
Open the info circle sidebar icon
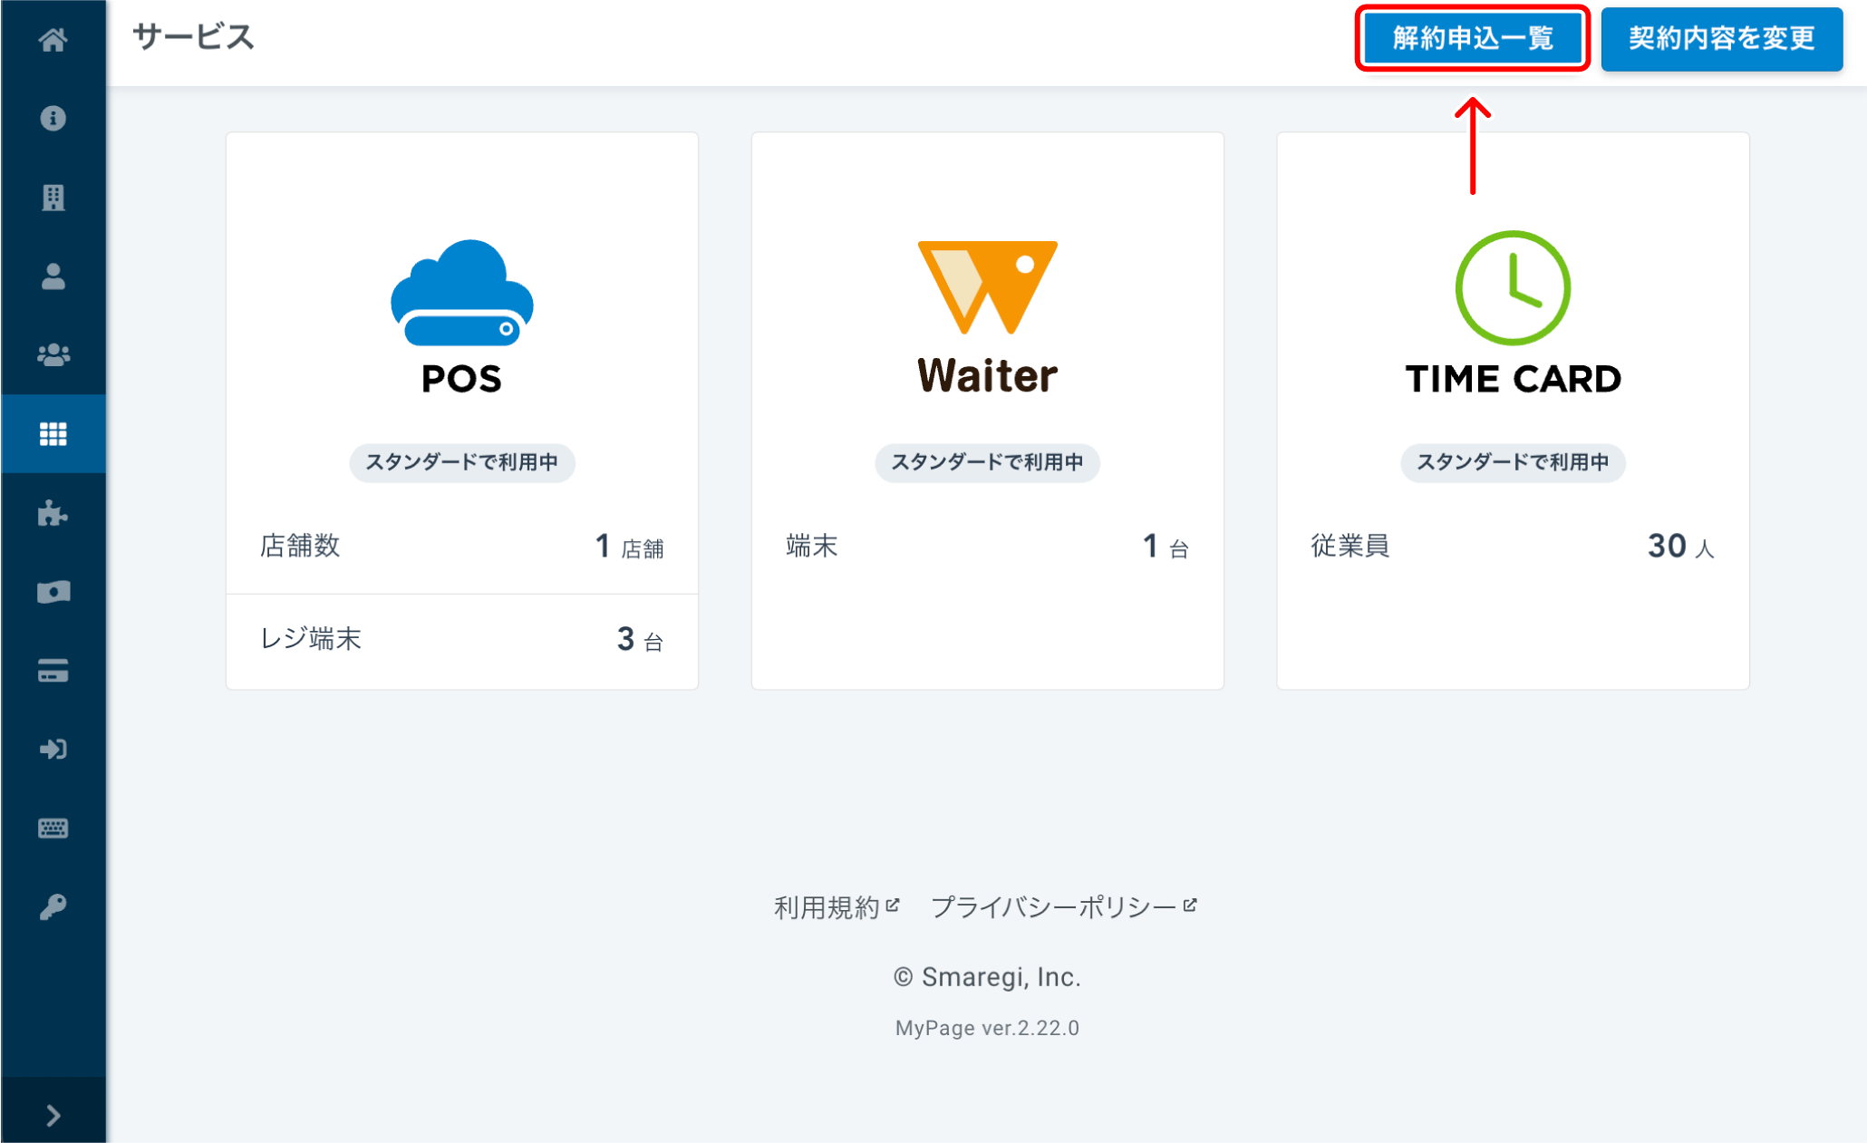[53, 118]
